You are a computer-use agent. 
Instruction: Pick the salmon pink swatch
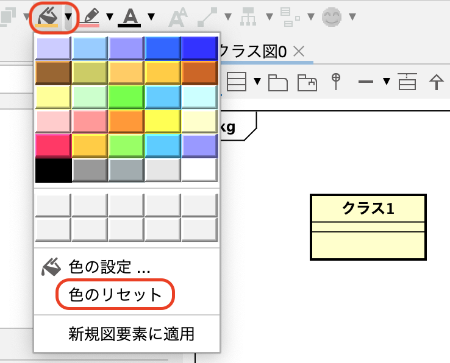(x=90, y=121)
